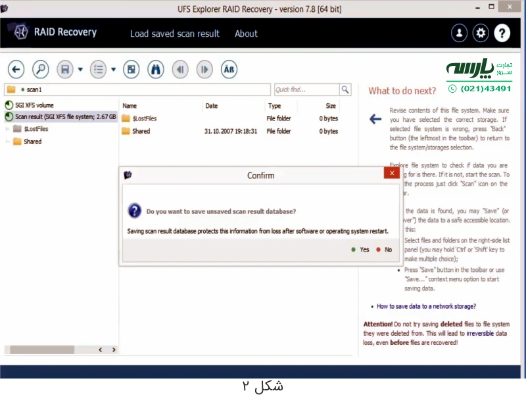
Task: Click the Back arrow toolbar icon
Action: point(16,69)
